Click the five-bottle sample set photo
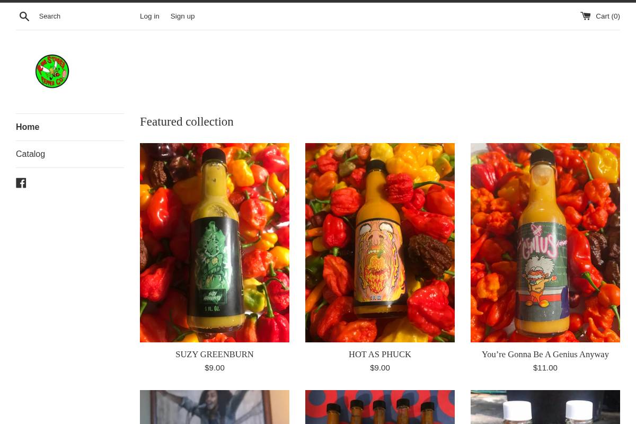This screenshot has width=636, height=424. [379, 407]
